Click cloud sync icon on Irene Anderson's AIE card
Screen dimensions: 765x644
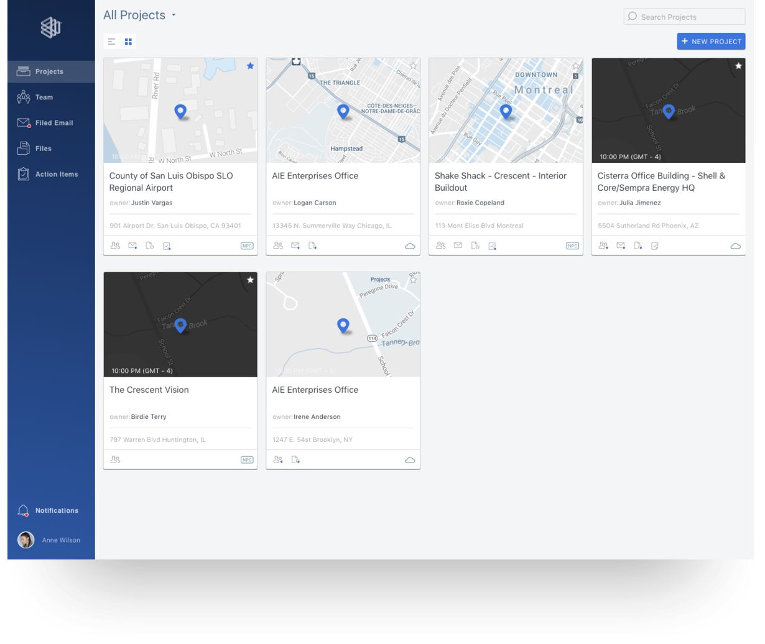tap(410, 459)
